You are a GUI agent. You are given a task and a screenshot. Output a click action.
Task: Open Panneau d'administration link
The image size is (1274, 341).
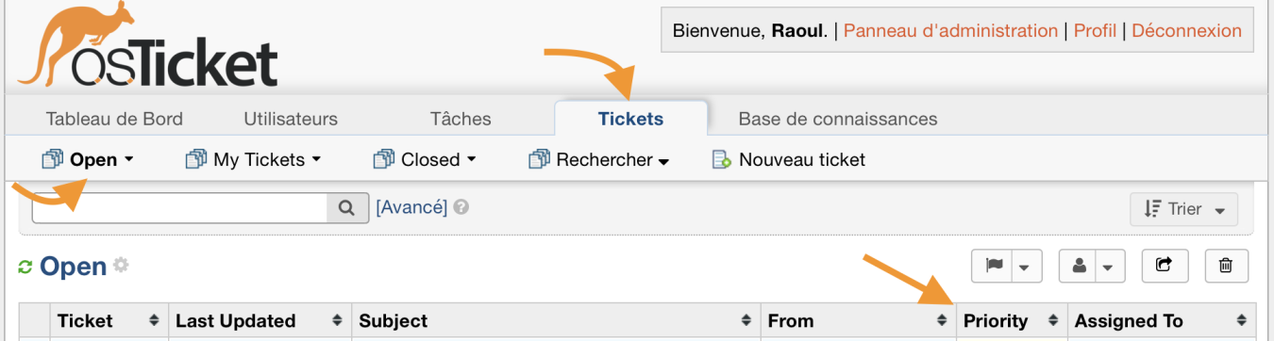pyautogui.click(x=950, y=30)
